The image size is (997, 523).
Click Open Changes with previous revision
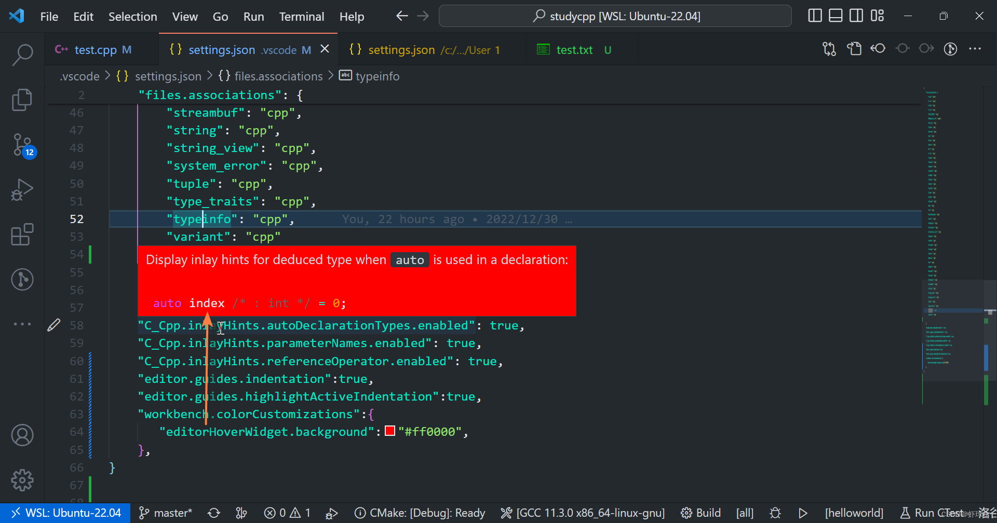pyautogui.click(x=878, y=49)
